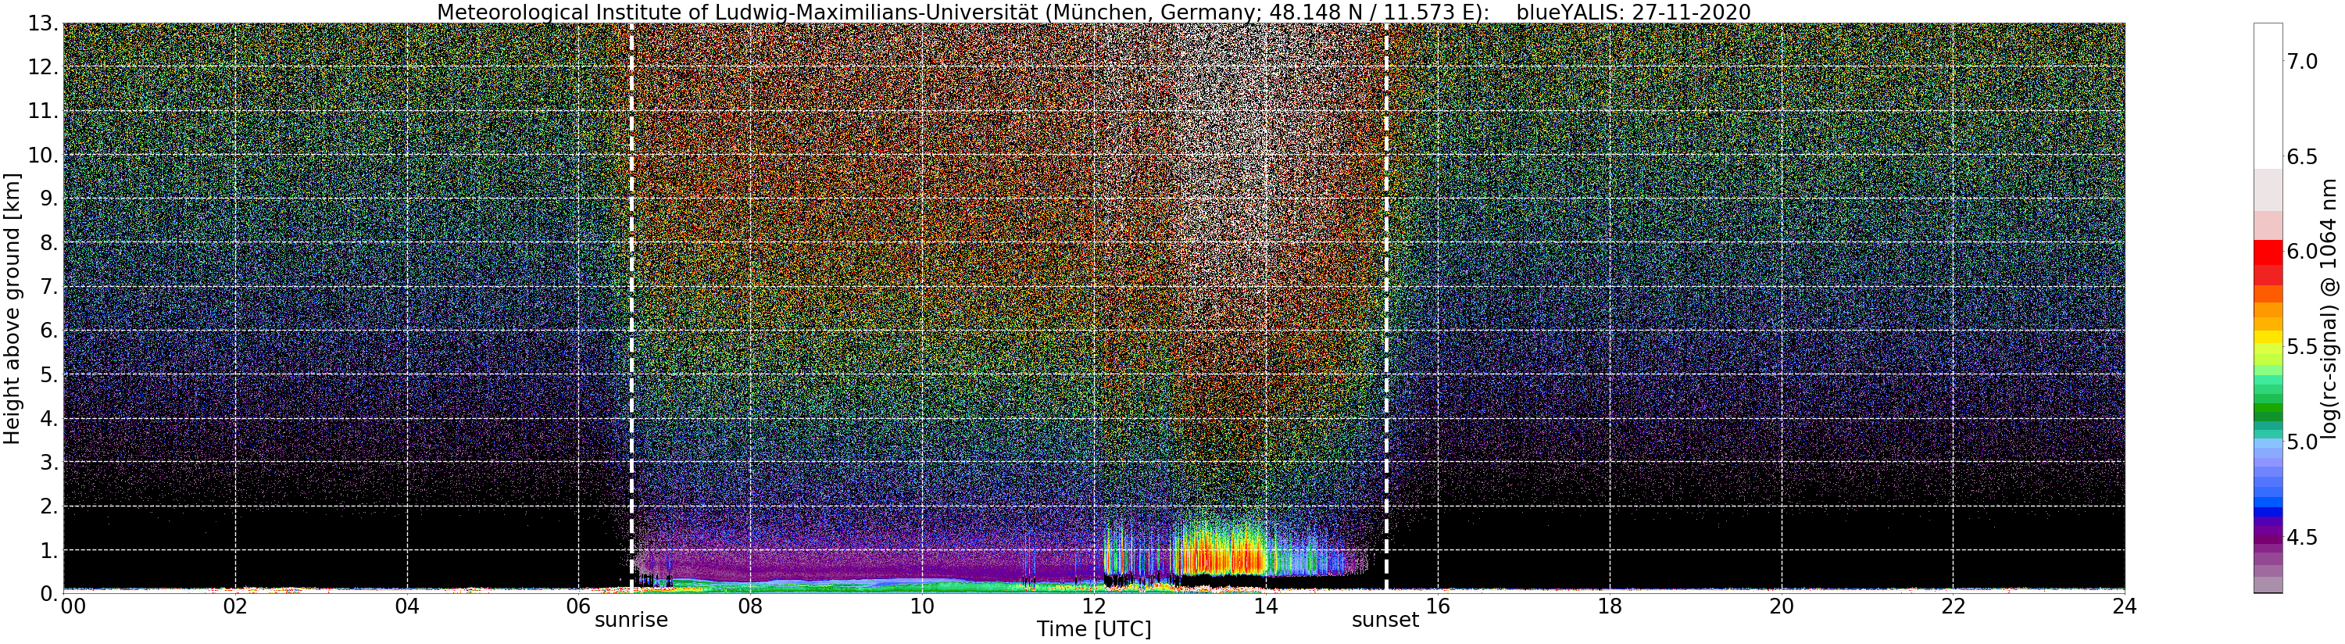Click the 5. height axis tick label
This screenshot has width=2345, height=644.
pos(49,374)
